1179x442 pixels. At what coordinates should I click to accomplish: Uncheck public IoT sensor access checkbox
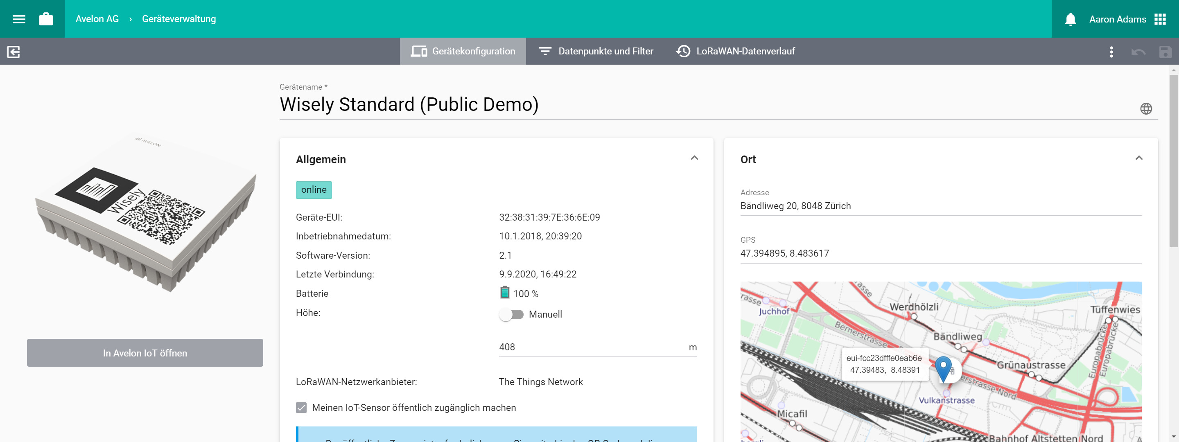point(301,407)
